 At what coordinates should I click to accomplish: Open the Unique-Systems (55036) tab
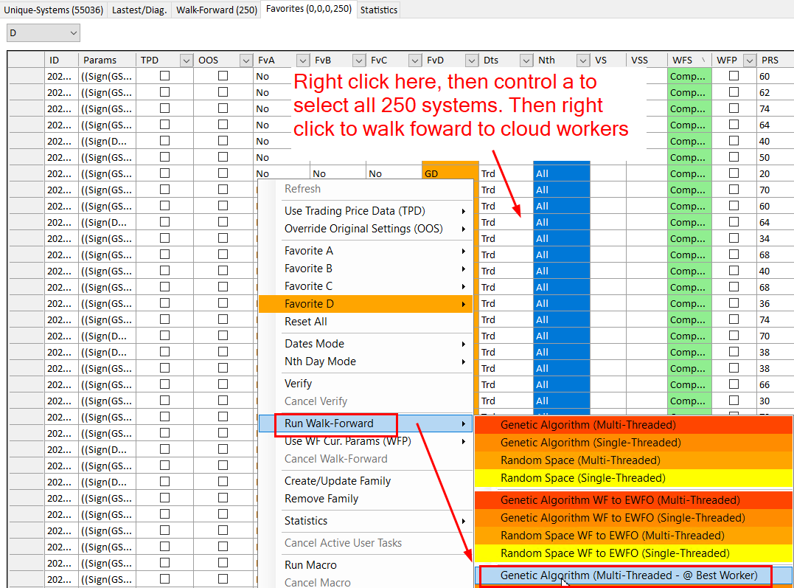[x=54, y=10]
